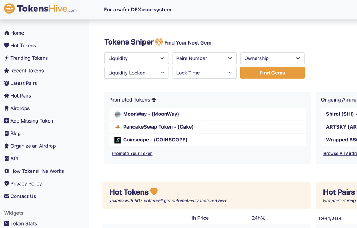Click the Recent Tokens star icon
The image size is (357, 228).
pos(6,71)
